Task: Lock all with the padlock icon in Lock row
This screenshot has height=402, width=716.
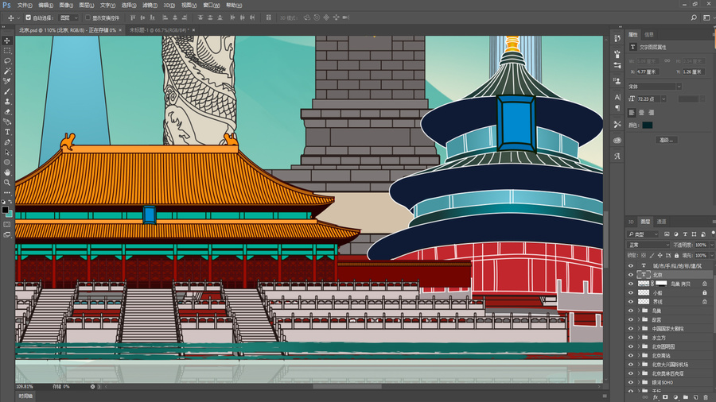Action: coord(677,256)
